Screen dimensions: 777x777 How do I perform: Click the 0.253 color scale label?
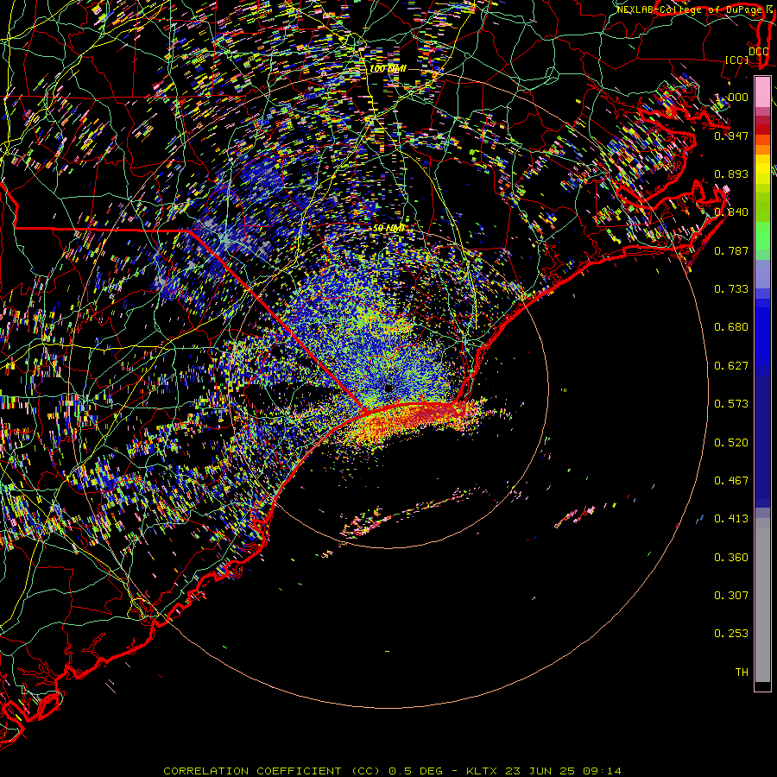pos(731,634)
